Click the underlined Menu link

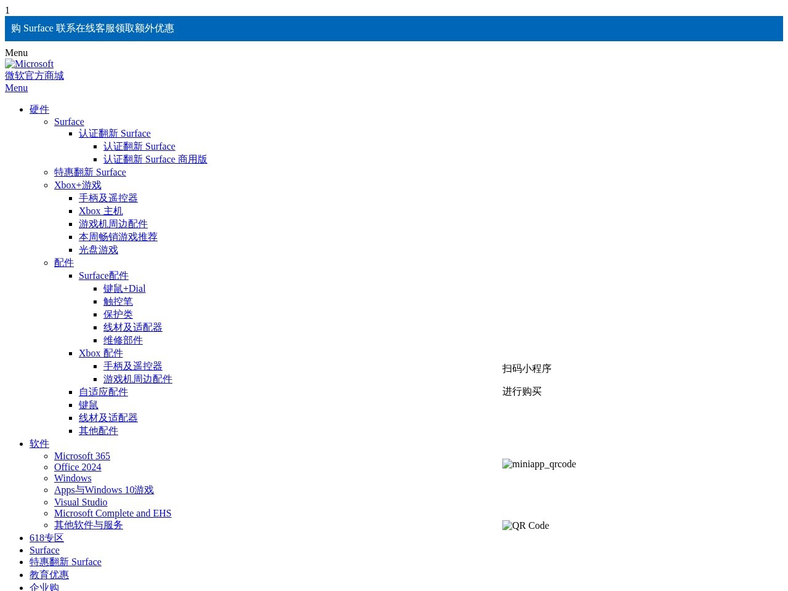[16, 88]
